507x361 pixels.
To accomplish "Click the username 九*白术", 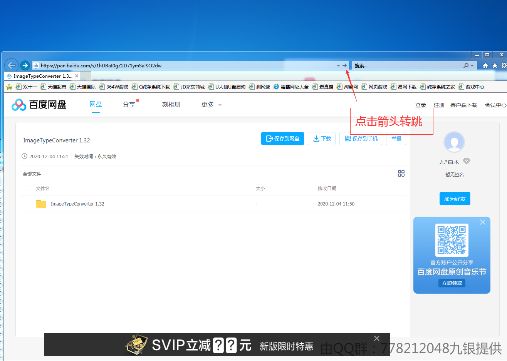I will coord(449,162).
